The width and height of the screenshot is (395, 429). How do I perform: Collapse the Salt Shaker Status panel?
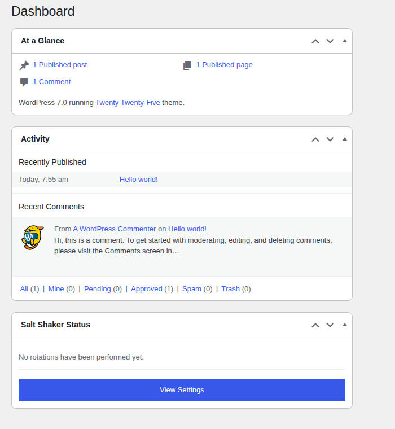coord(345,325)
